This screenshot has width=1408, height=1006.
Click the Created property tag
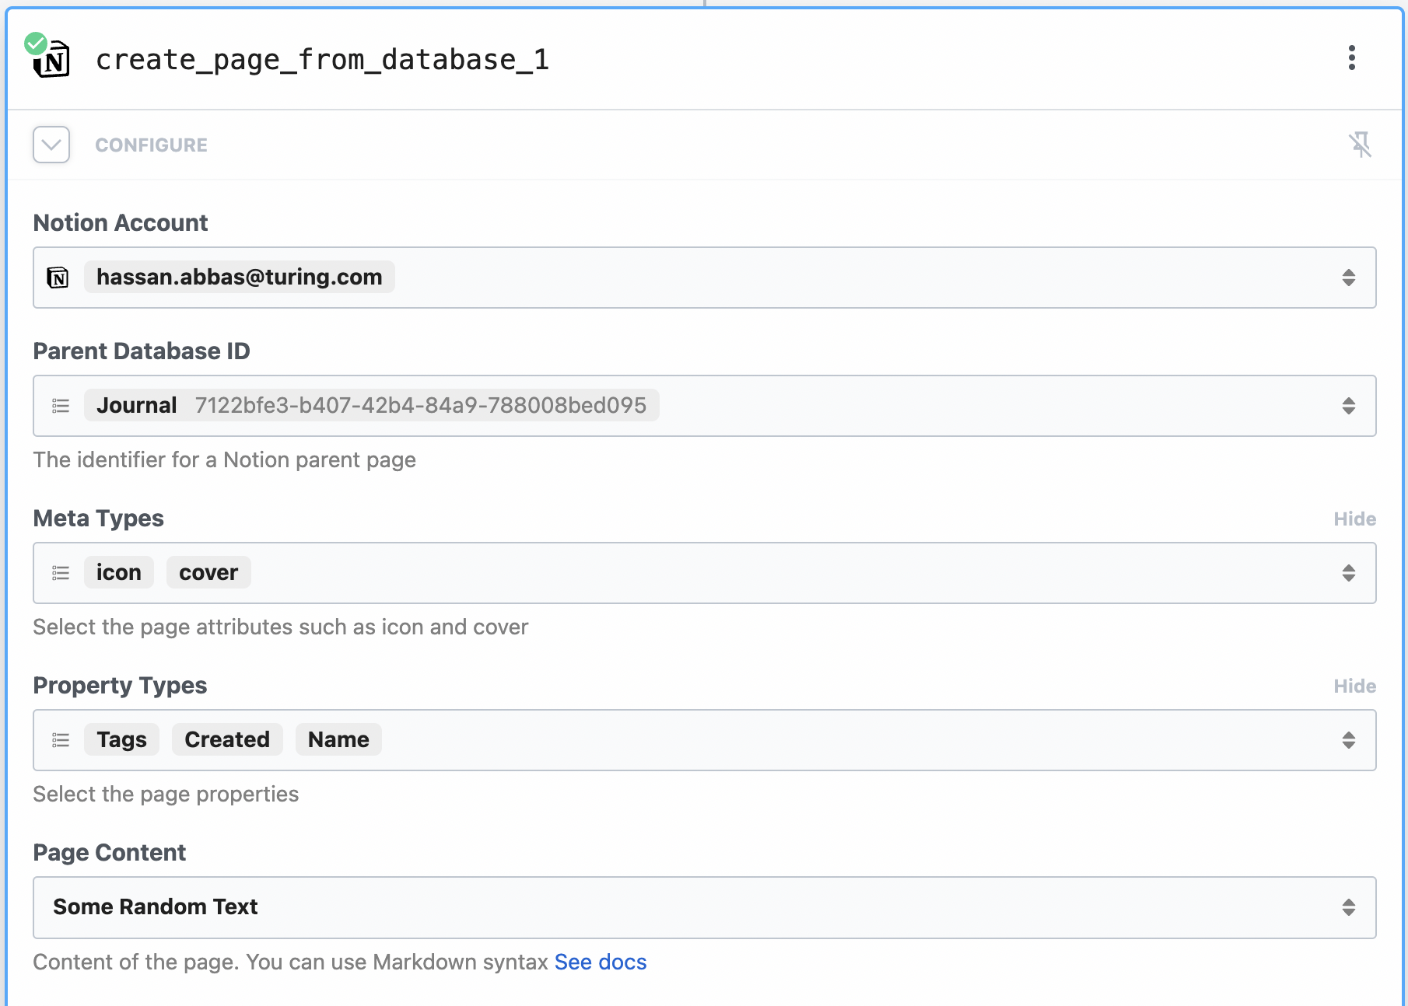coord(227,740)
